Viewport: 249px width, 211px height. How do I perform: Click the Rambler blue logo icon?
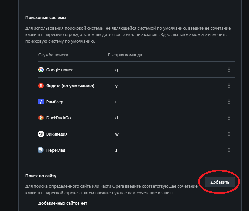coord(41,102)
